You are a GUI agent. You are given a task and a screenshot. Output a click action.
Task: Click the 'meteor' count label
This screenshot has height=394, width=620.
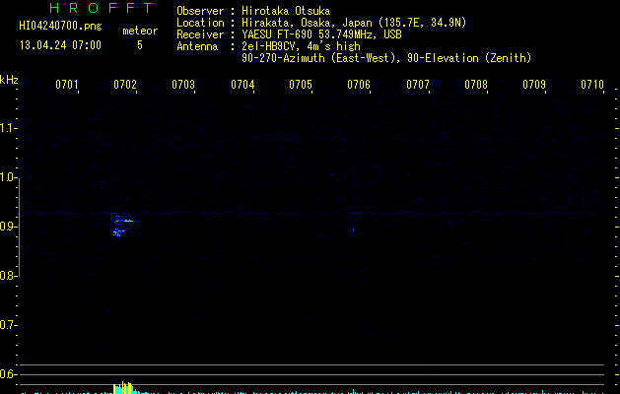(140, 31)
